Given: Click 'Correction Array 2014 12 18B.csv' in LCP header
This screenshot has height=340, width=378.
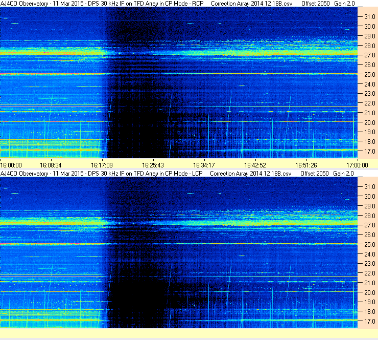Looking at the screenshot, I should [x=251, y=174].
